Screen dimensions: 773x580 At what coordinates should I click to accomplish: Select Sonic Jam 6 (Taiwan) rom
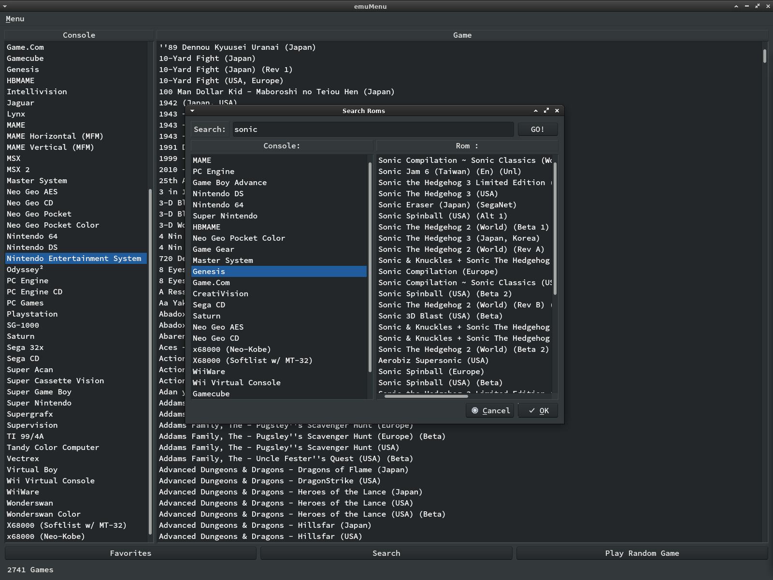point(464,172)
